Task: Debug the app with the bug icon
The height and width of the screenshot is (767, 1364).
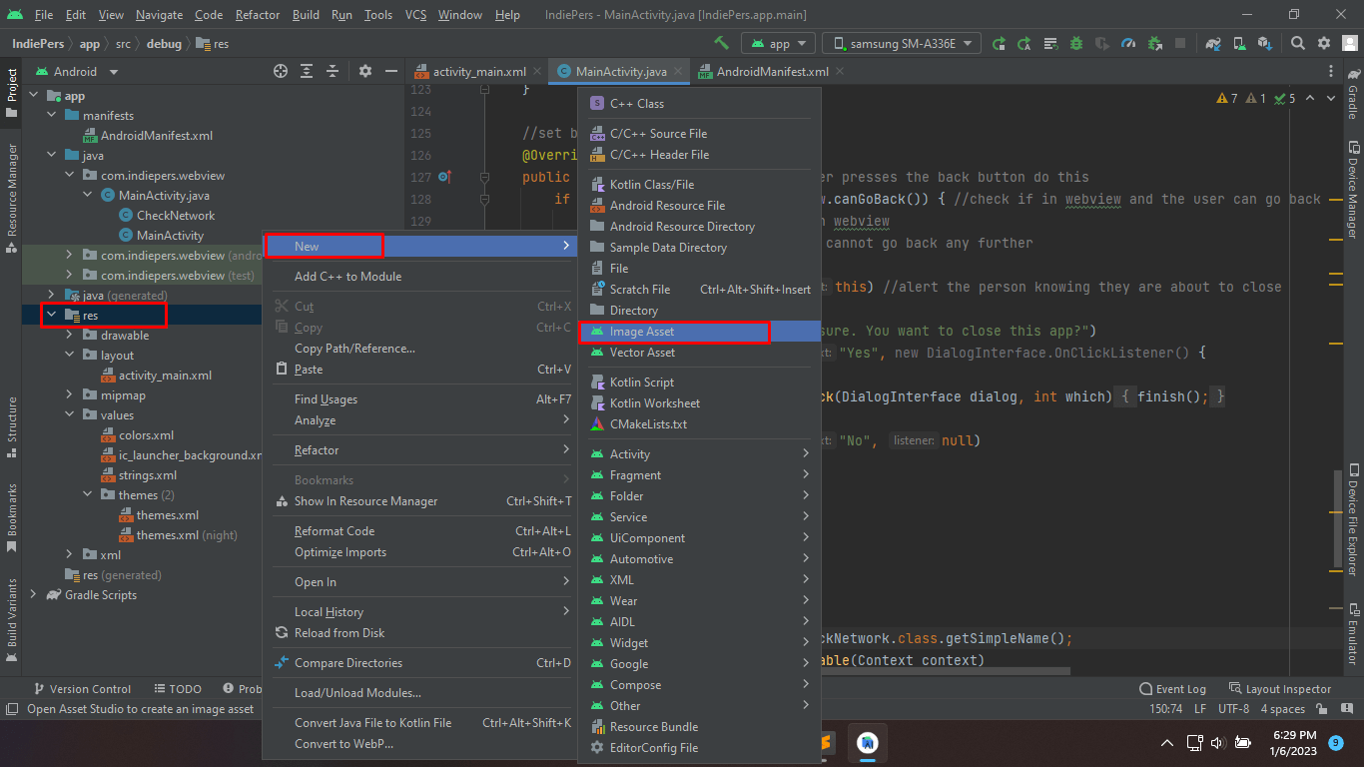Action: click(x=1074, y=43)
